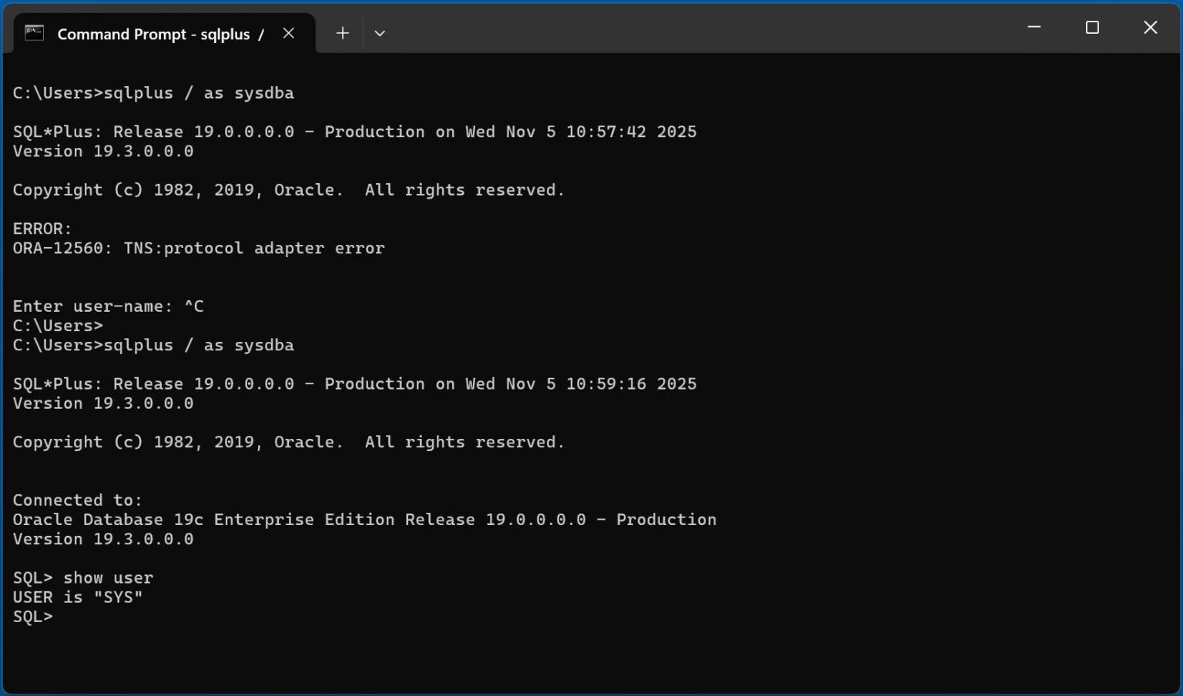Maximize the terminal window
The width and height of the screenshot is (1183, 696).
click(x=1091, y=27)
